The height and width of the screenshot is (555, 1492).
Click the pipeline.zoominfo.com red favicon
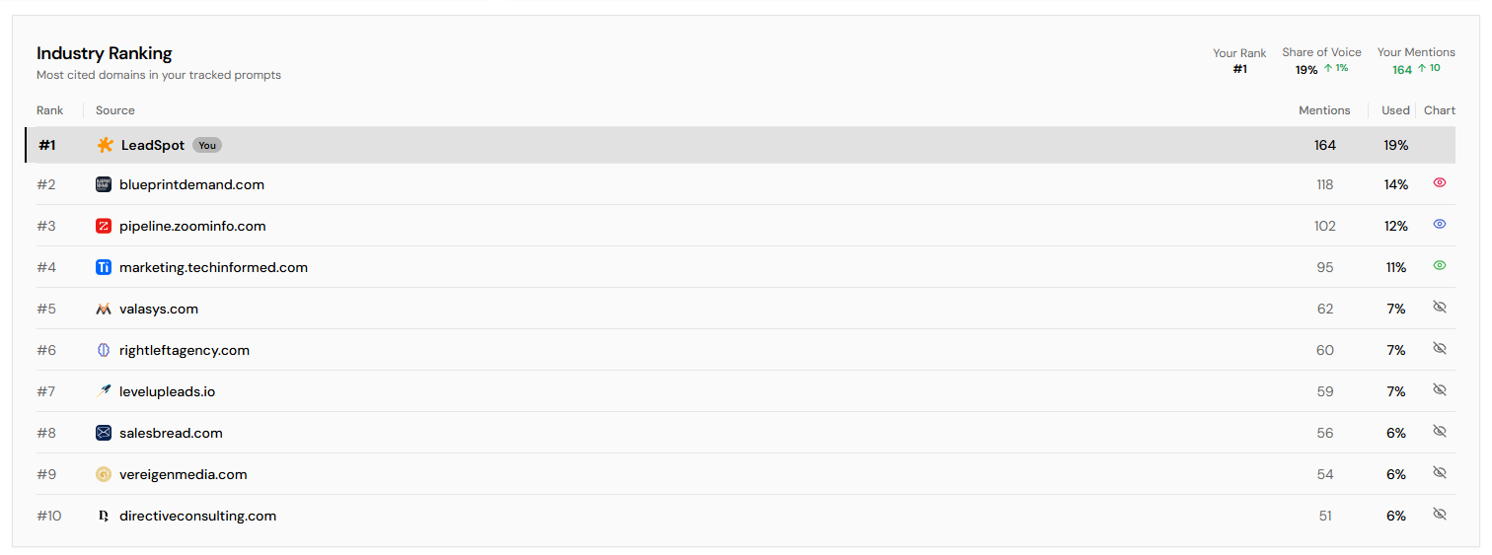coord(104,226)
